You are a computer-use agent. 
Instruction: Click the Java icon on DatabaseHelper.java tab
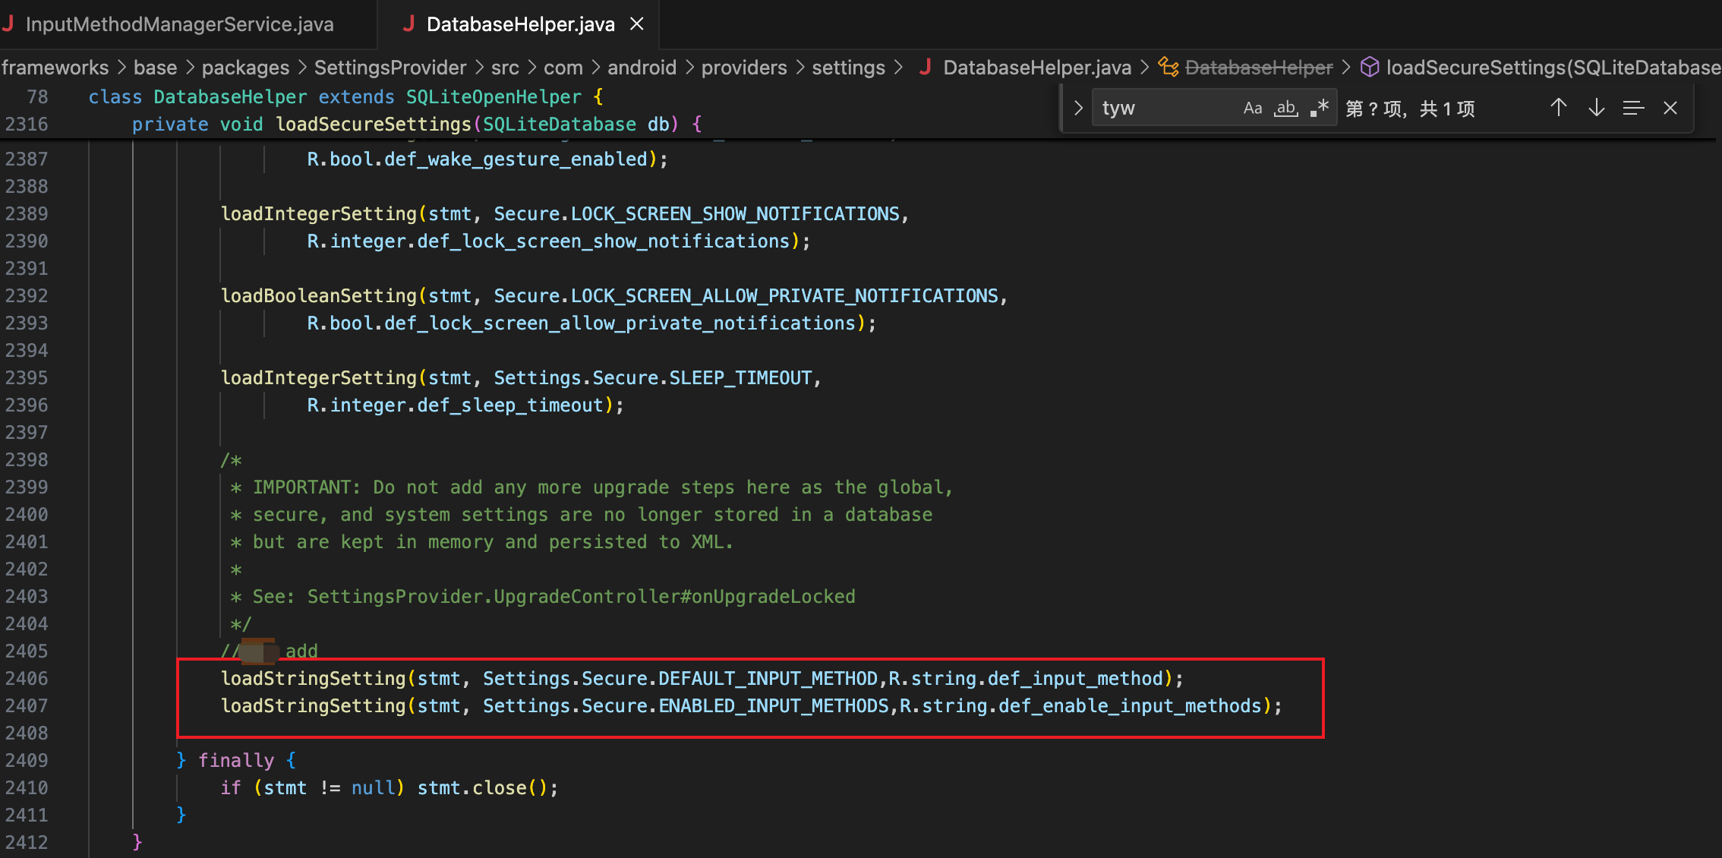[408, 24]
